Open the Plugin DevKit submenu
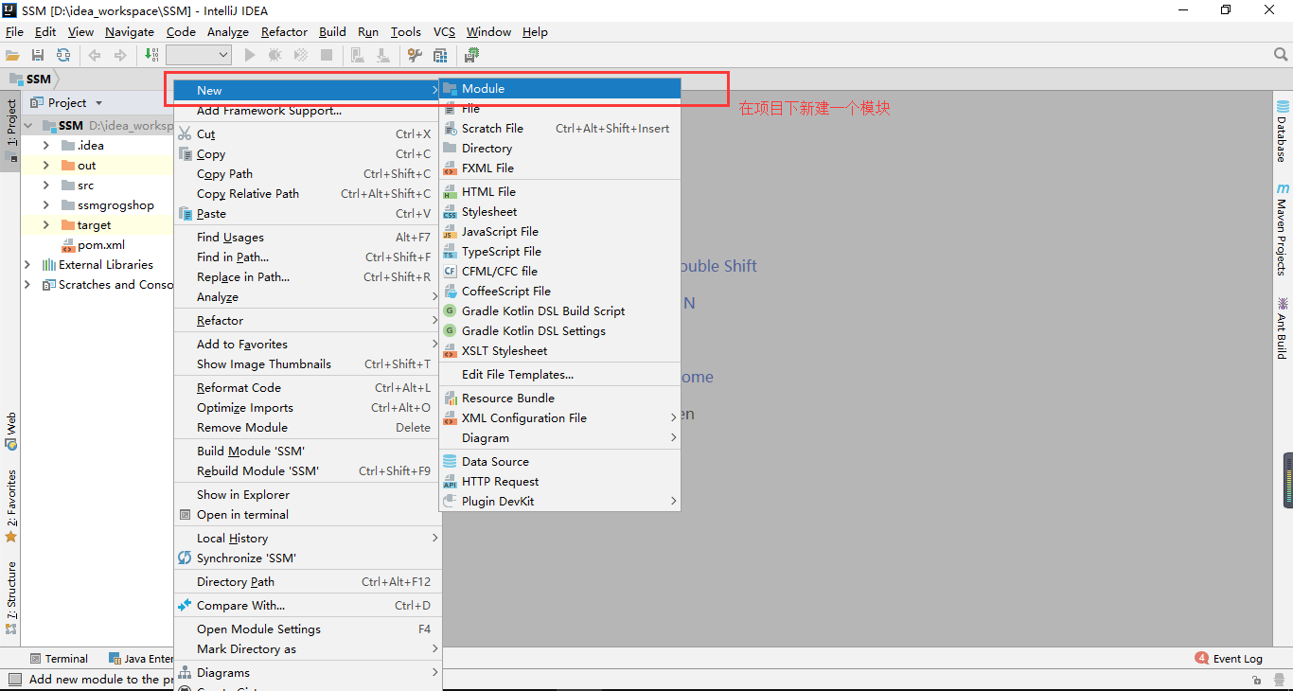1293x691 pixels. [x=560, y=502]
